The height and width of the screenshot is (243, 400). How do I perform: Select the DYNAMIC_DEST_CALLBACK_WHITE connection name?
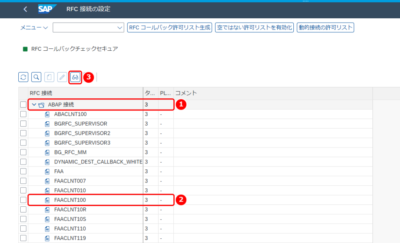98,162
